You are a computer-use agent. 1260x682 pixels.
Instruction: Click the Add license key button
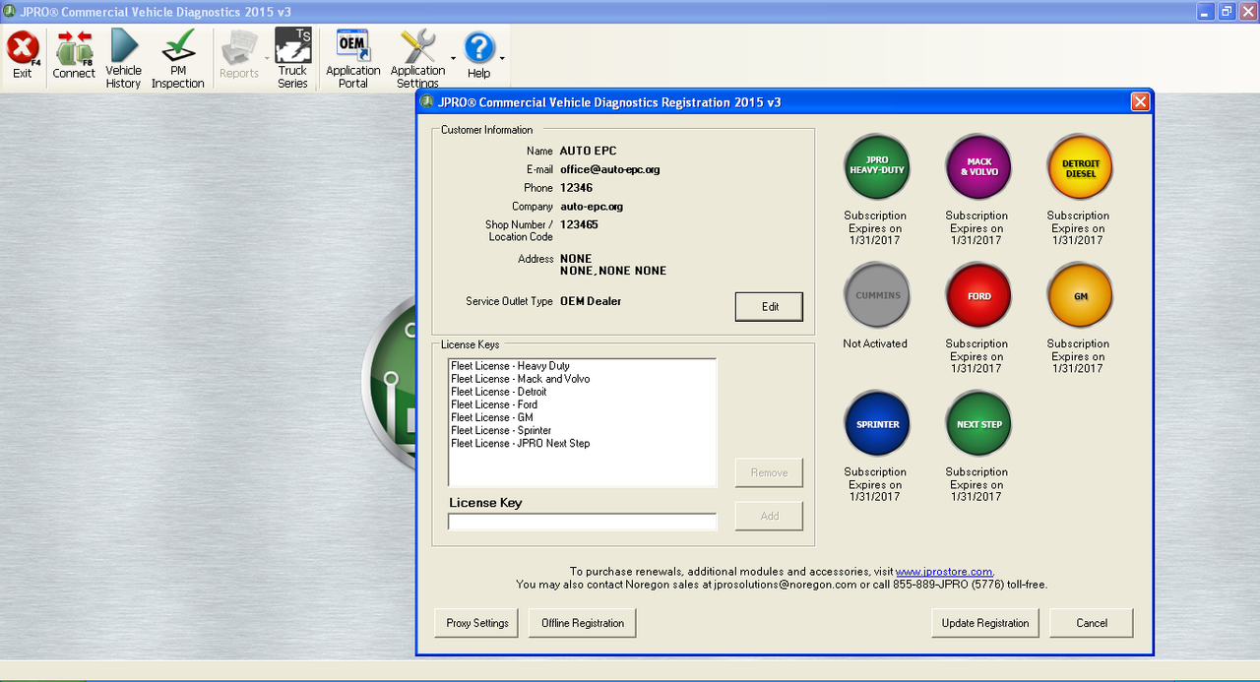click(769, 516)
